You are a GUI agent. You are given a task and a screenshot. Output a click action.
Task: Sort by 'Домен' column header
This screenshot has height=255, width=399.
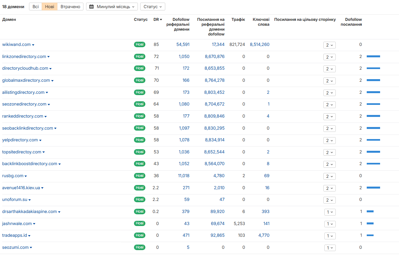coord(9,20)
